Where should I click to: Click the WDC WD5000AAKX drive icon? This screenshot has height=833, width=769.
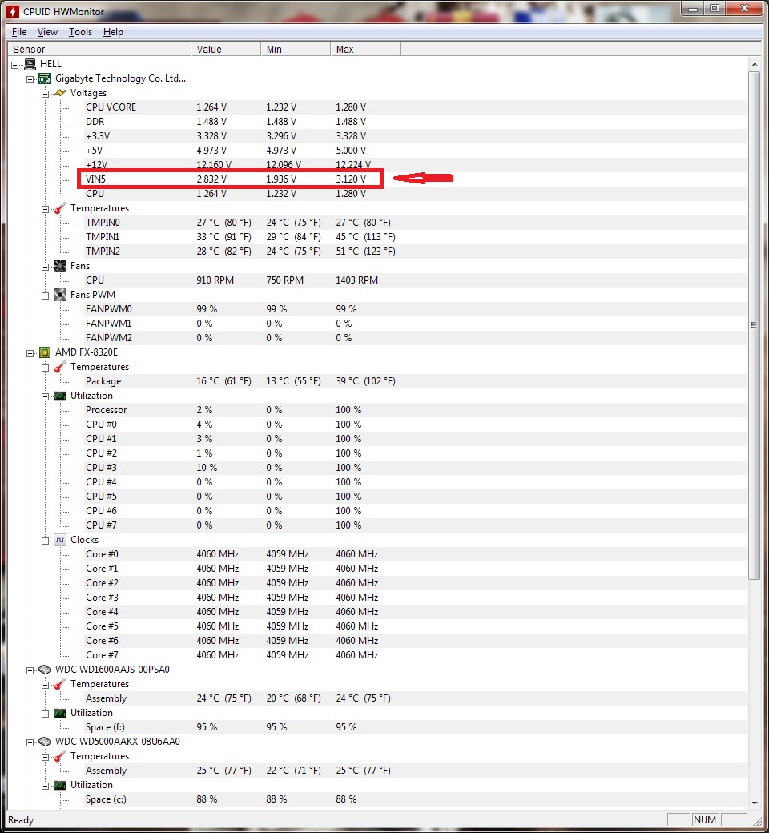[x=45, y=742]
